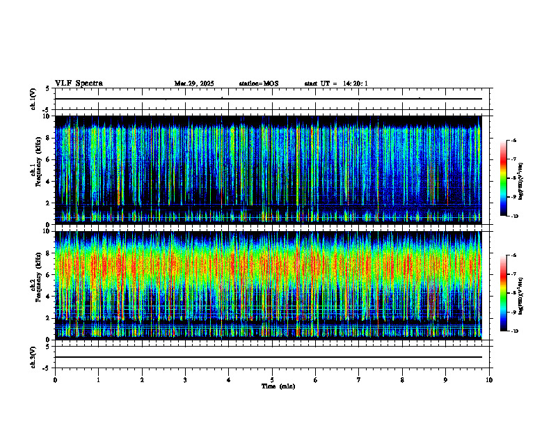The height and width of the screenshot is (426, 551).
Task: Click the 'ch.3(V)' waveform axis label
Action: coord(33,357)
